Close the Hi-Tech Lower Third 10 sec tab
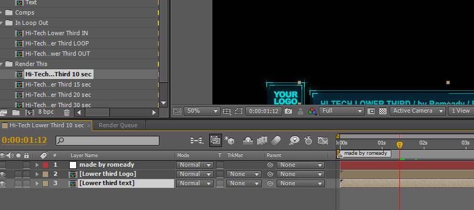Viewport: 474px width, 210px height. pos(89,125)
